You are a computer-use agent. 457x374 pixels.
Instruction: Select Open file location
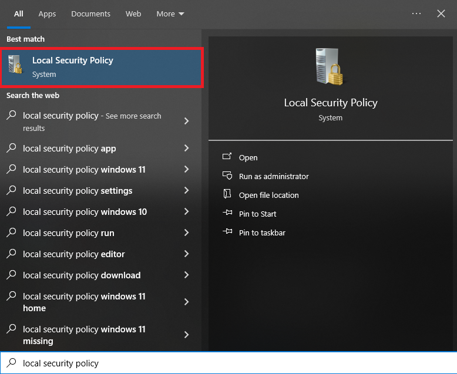pos(268,195)
